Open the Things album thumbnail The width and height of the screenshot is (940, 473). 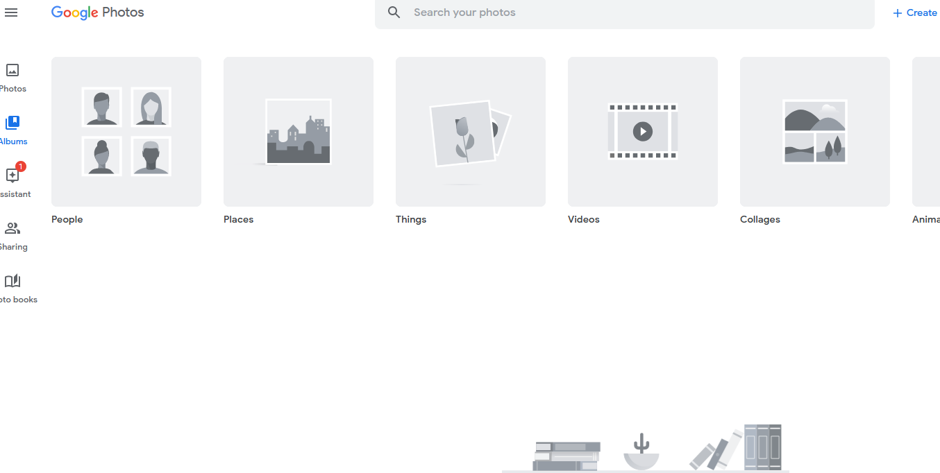[471, 132]
